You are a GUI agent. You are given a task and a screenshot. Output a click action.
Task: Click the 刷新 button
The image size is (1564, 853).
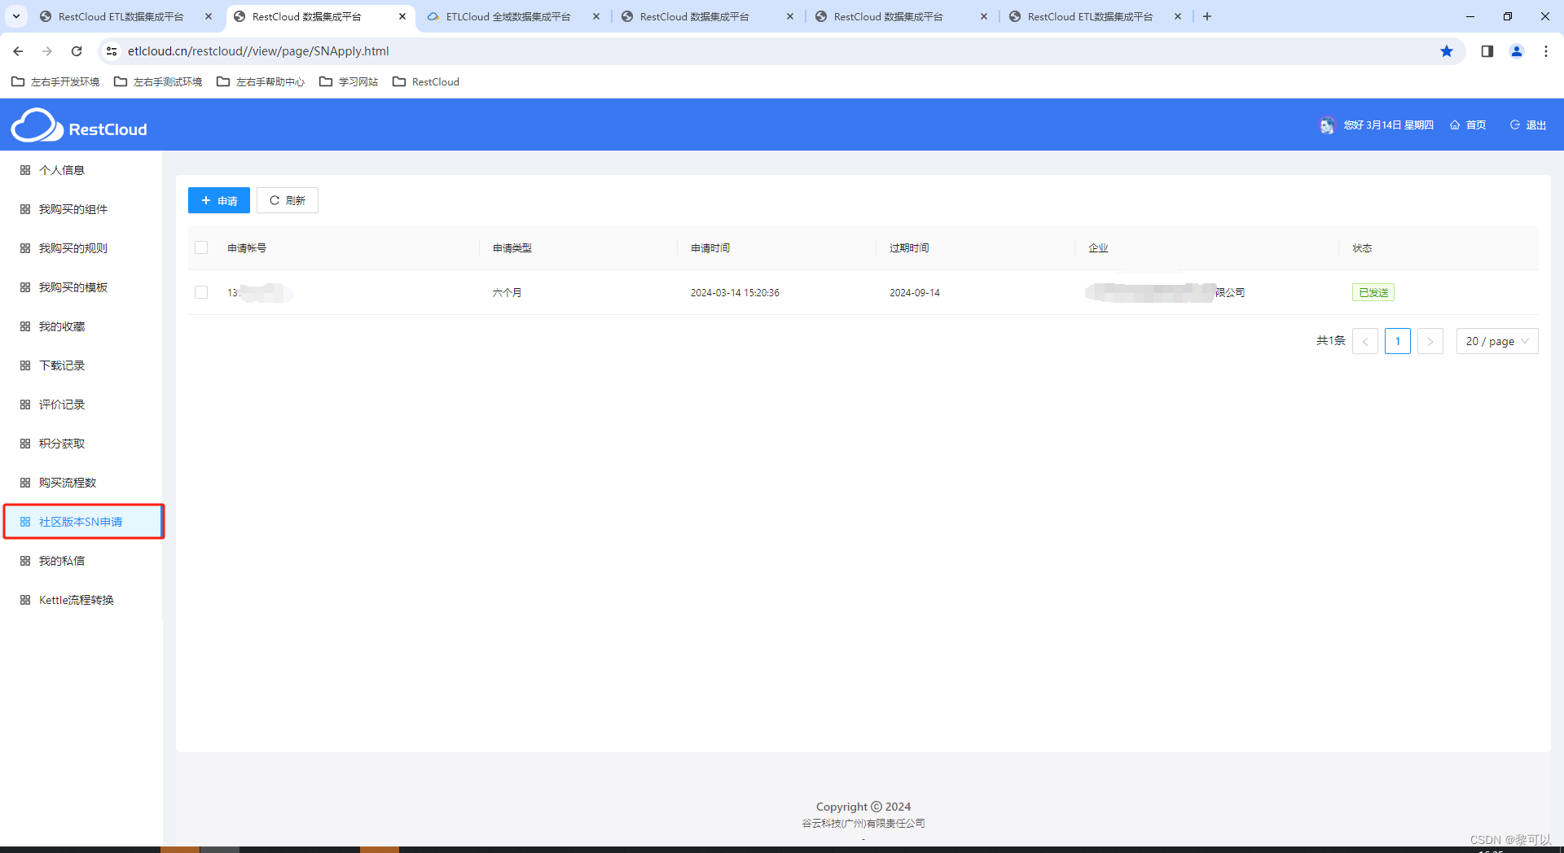pos(287,200)
